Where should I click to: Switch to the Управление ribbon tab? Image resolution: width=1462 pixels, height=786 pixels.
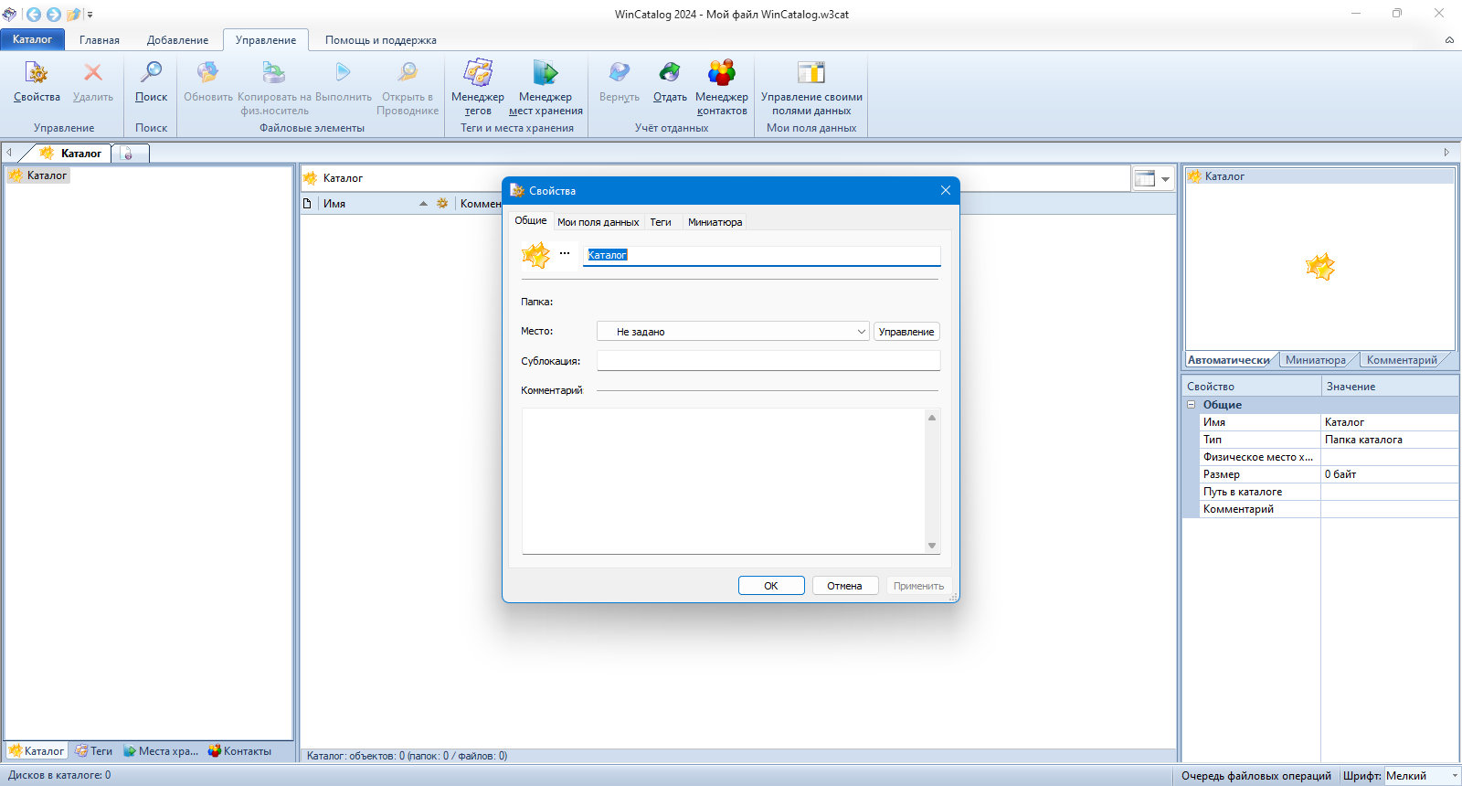click(266, 40)
